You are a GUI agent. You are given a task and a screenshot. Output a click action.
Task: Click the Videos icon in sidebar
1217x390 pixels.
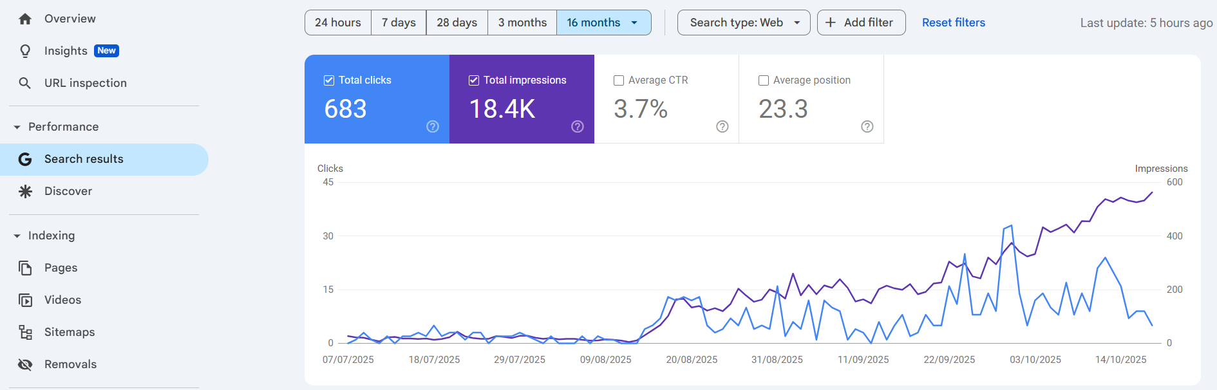(25, 300)
